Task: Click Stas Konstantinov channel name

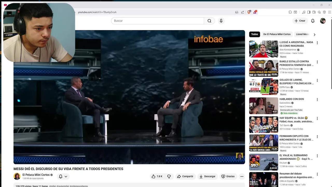Action: click(288, 50)
